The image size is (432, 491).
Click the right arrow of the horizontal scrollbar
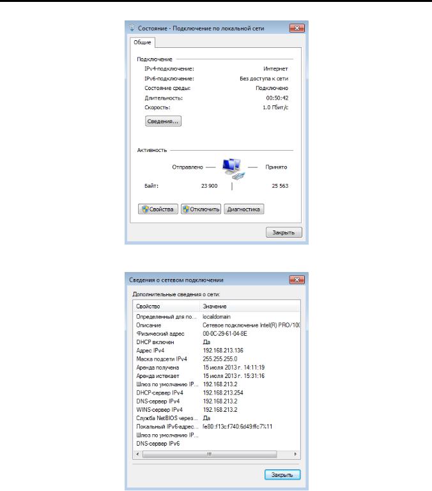[x=295, y=454]
